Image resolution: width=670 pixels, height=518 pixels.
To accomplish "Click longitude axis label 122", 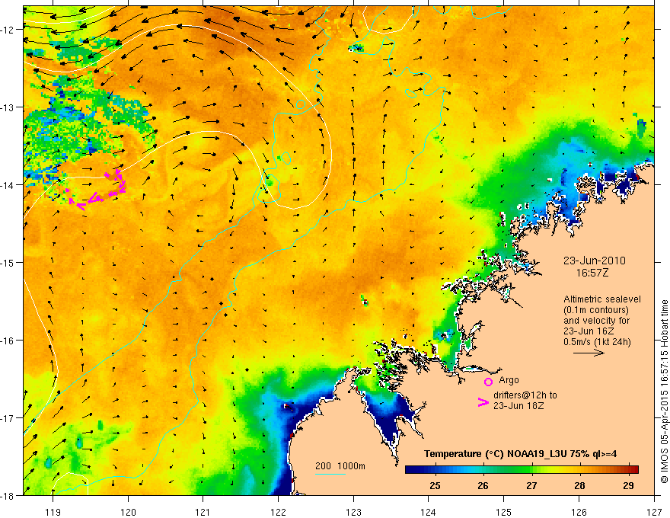I will coord(278,512).
